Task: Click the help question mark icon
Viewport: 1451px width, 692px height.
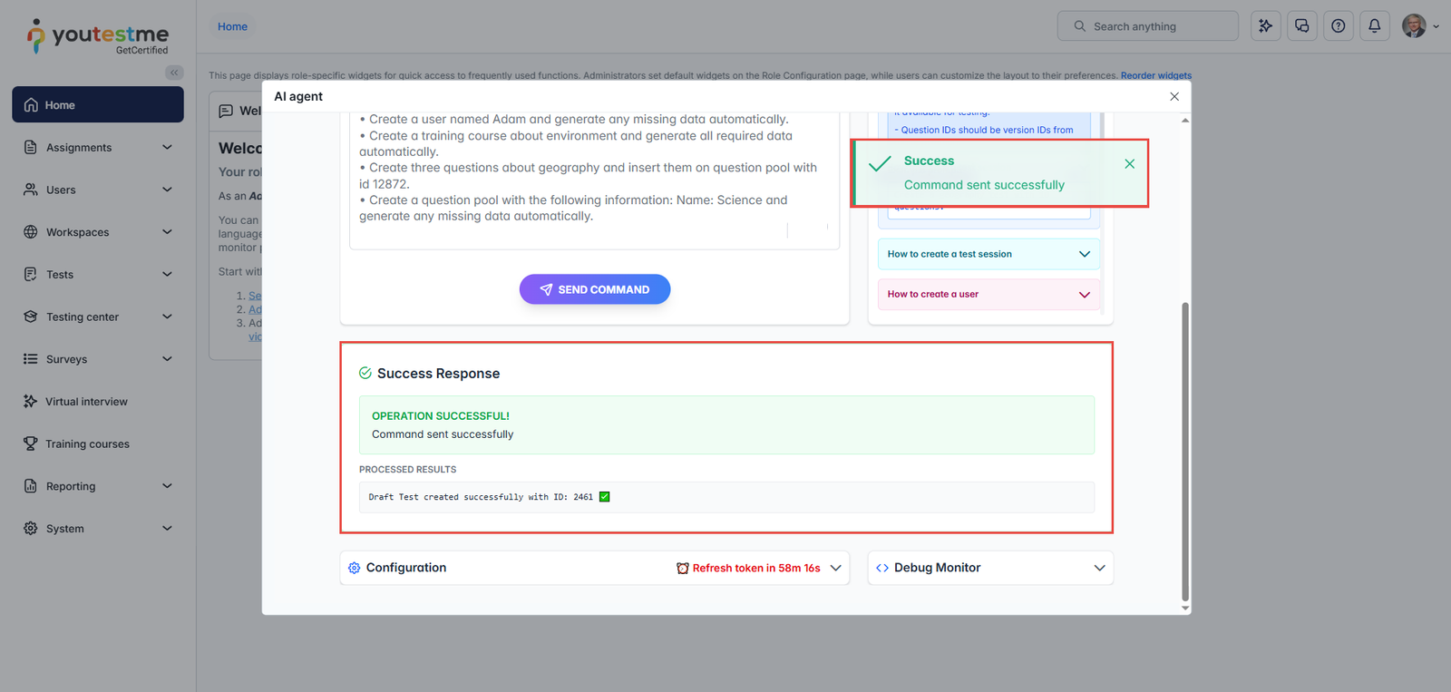Action: click(1338, 26)
